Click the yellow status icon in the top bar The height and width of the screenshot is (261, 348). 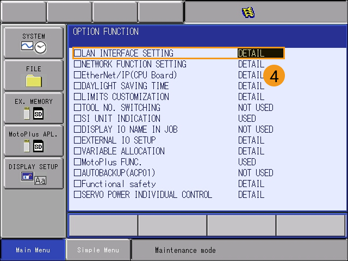click(x=248, y=13)
